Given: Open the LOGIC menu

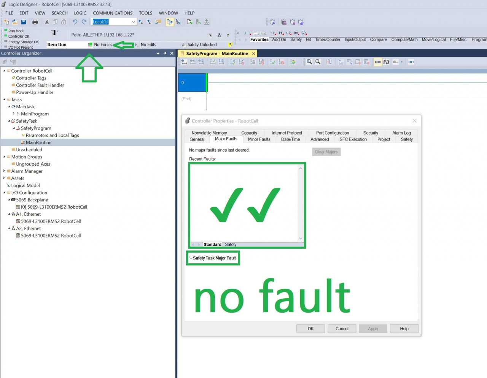Looking at the screenshot, I should click(80, 13).
